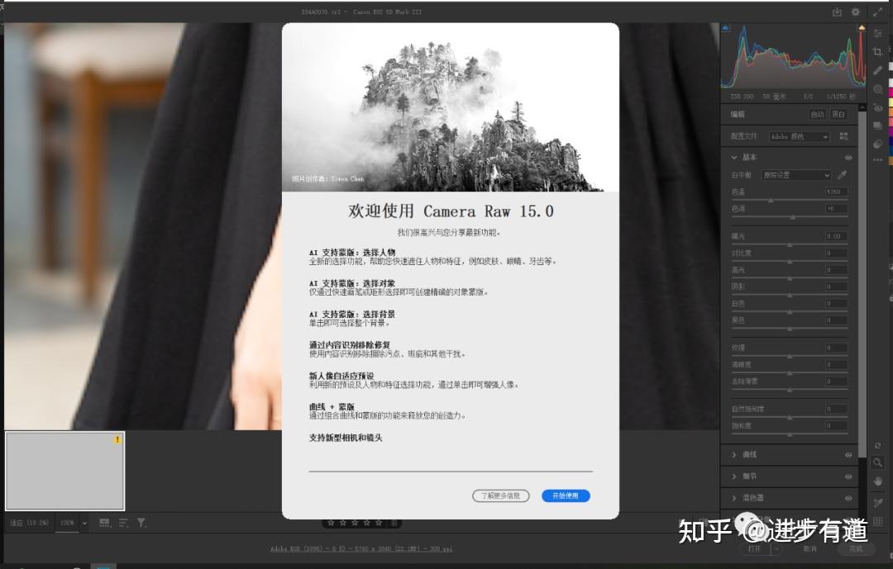The image size is (893, 569).
Task: Click the save/export image icon at top
Action: coord(837,12)
